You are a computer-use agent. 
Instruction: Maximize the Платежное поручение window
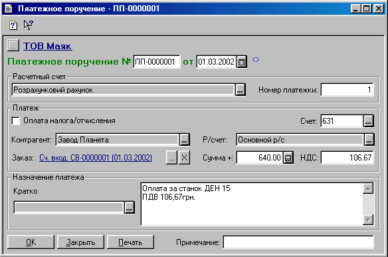point(366,9)
